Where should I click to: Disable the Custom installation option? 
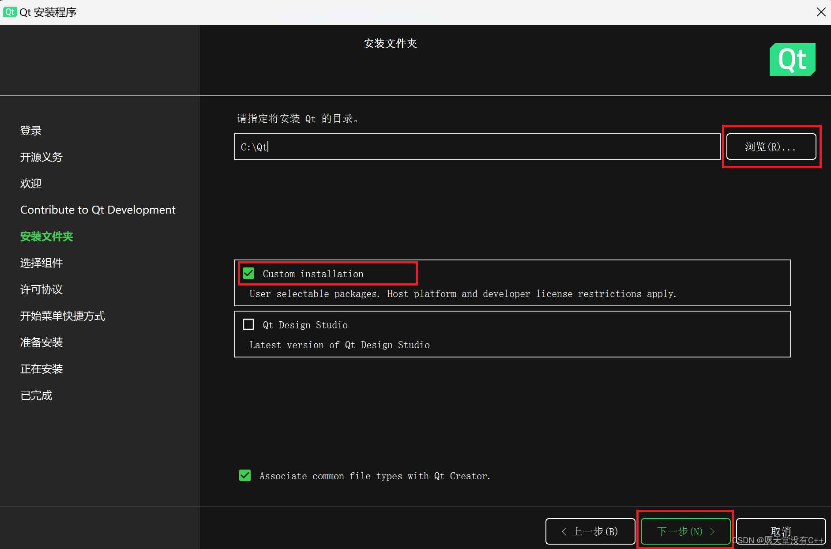point(248,273)
